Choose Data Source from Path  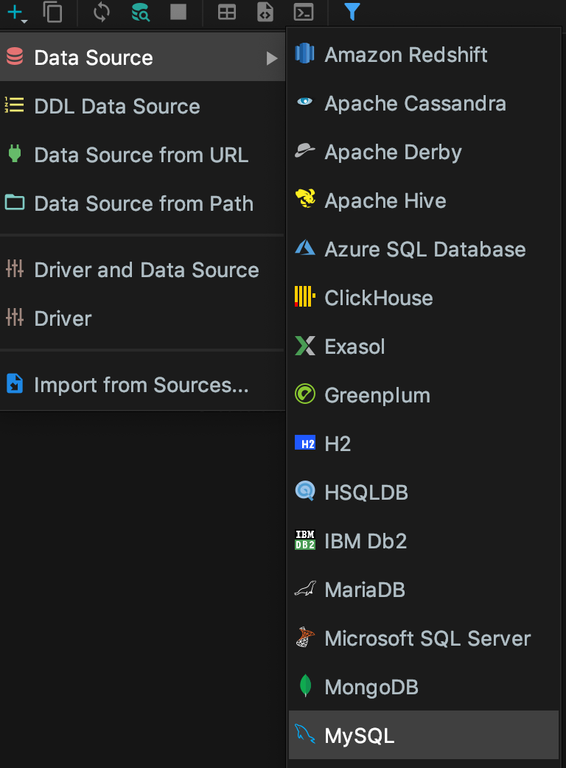click(142, 203)
